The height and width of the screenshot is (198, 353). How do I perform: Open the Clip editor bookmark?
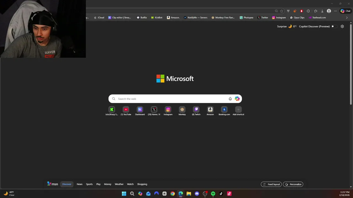click(x=120, y=18)
